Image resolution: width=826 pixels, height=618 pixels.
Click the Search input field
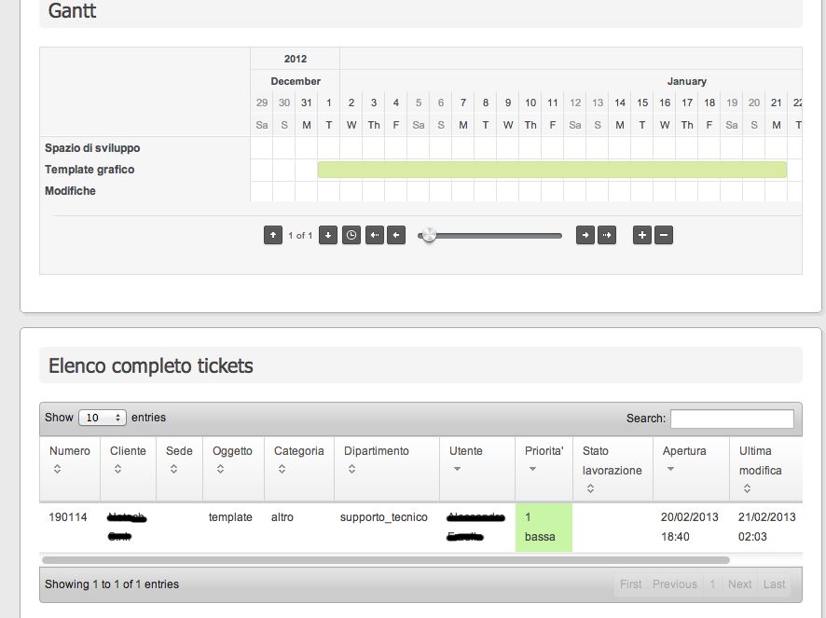(x=732, y=419)
